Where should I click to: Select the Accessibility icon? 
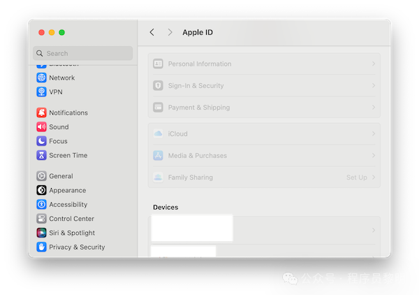coord(41,204)
